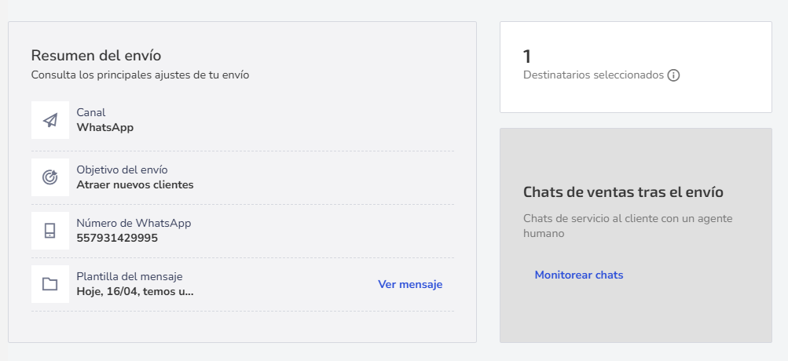Click the Número de WhatsApp label
Image resolution: width=788 pixels, height=361 pixels.
(x=134, y=223)
